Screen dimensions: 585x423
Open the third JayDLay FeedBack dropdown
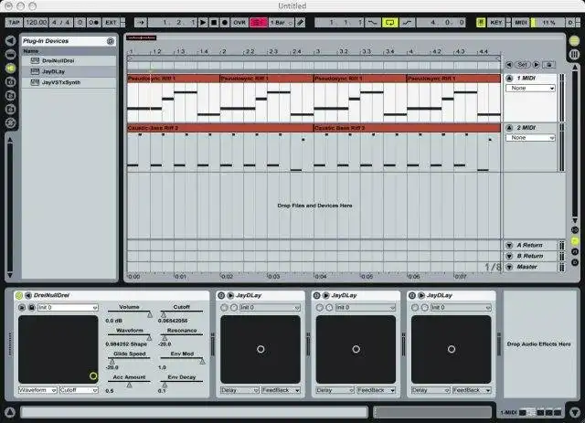pos(472,390)
